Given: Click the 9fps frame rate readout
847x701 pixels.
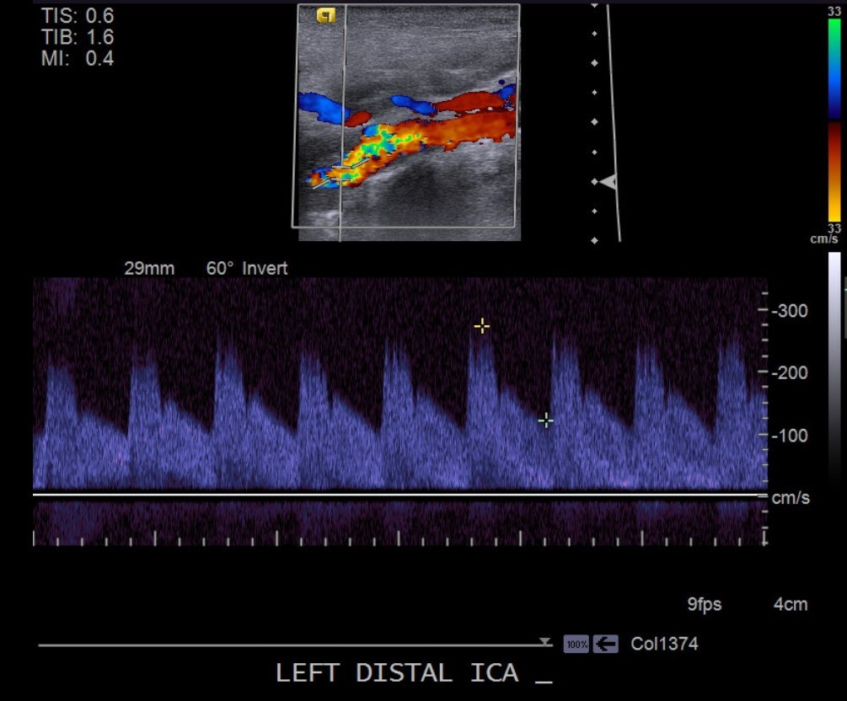Looking at the screenshot, I should 704,604.
